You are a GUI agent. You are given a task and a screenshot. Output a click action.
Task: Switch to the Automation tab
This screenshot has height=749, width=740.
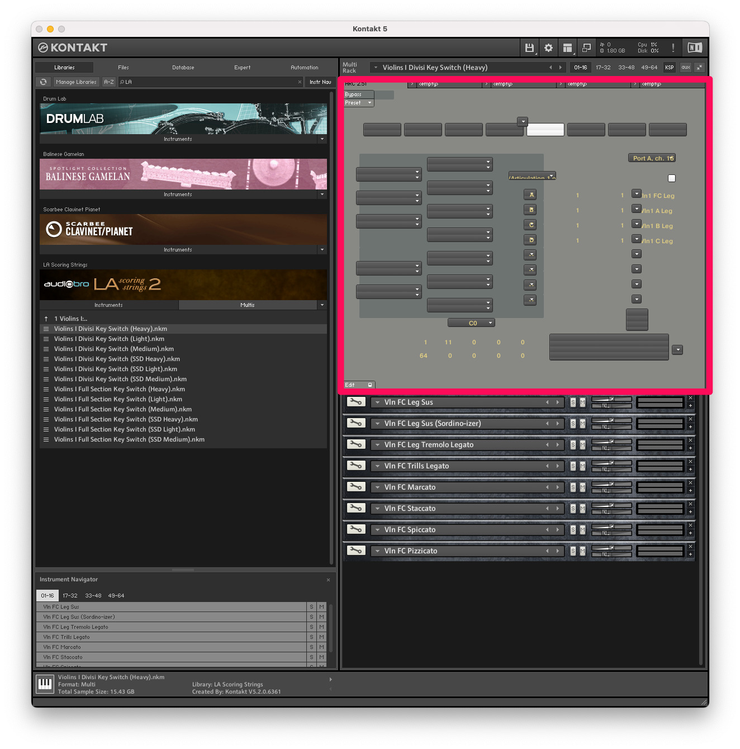click(304, 67)
